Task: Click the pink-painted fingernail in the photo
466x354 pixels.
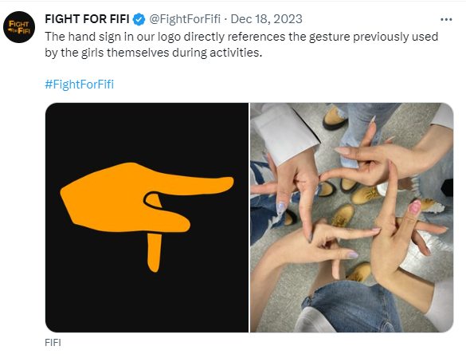Action: tap(415, 206)
